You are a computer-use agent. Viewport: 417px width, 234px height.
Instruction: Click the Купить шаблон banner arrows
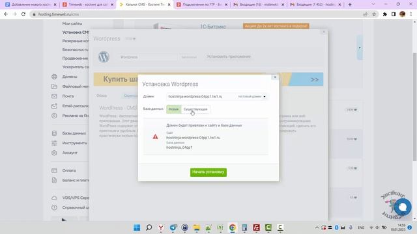(x=314, y=79)
